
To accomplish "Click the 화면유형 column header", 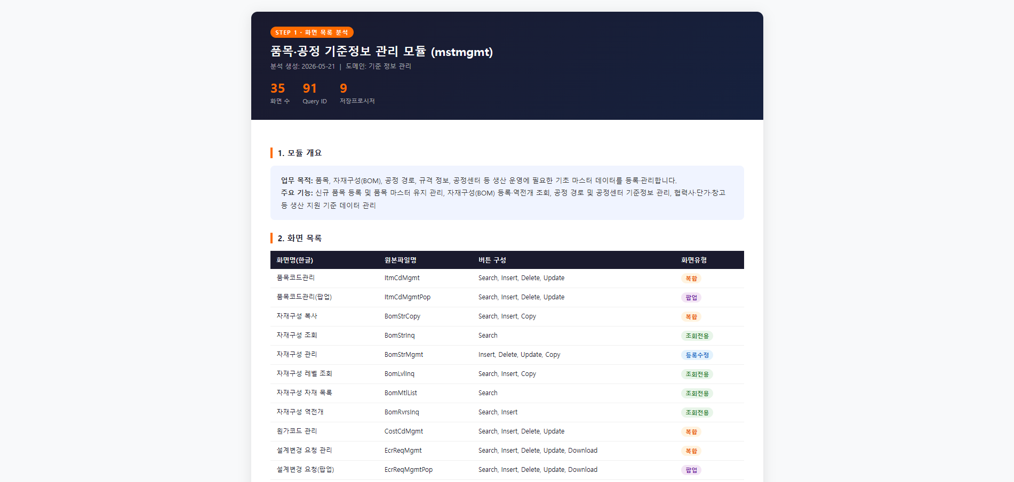I will click(x=693, y=260).
